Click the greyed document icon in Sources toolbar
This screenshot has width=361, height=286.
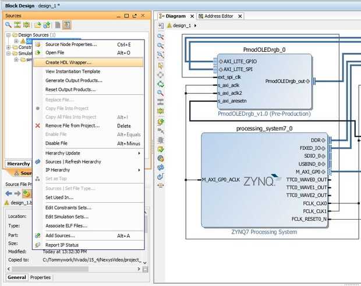[58, 25]
